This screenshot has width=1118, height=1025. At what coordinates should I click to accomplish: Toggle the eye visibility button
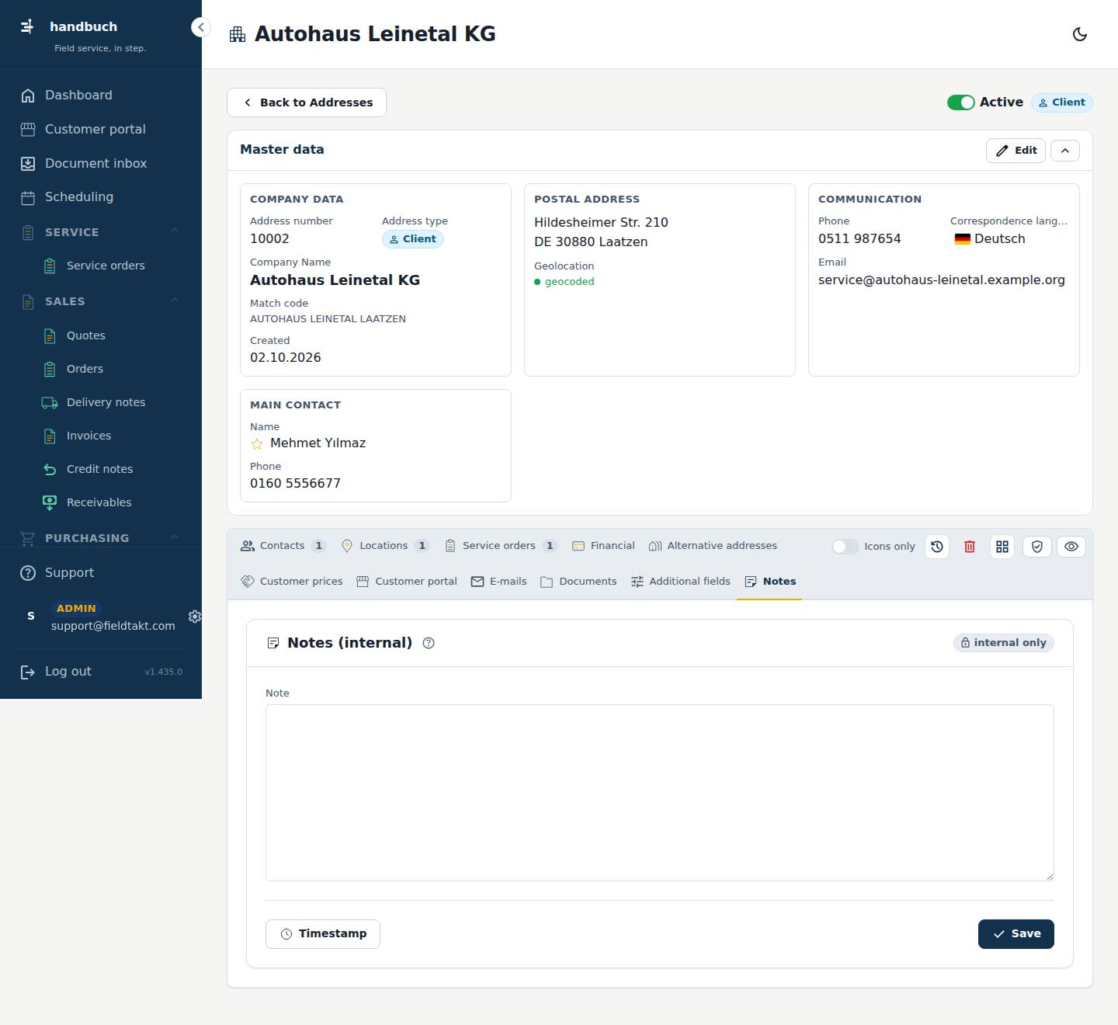point(1071,547)
